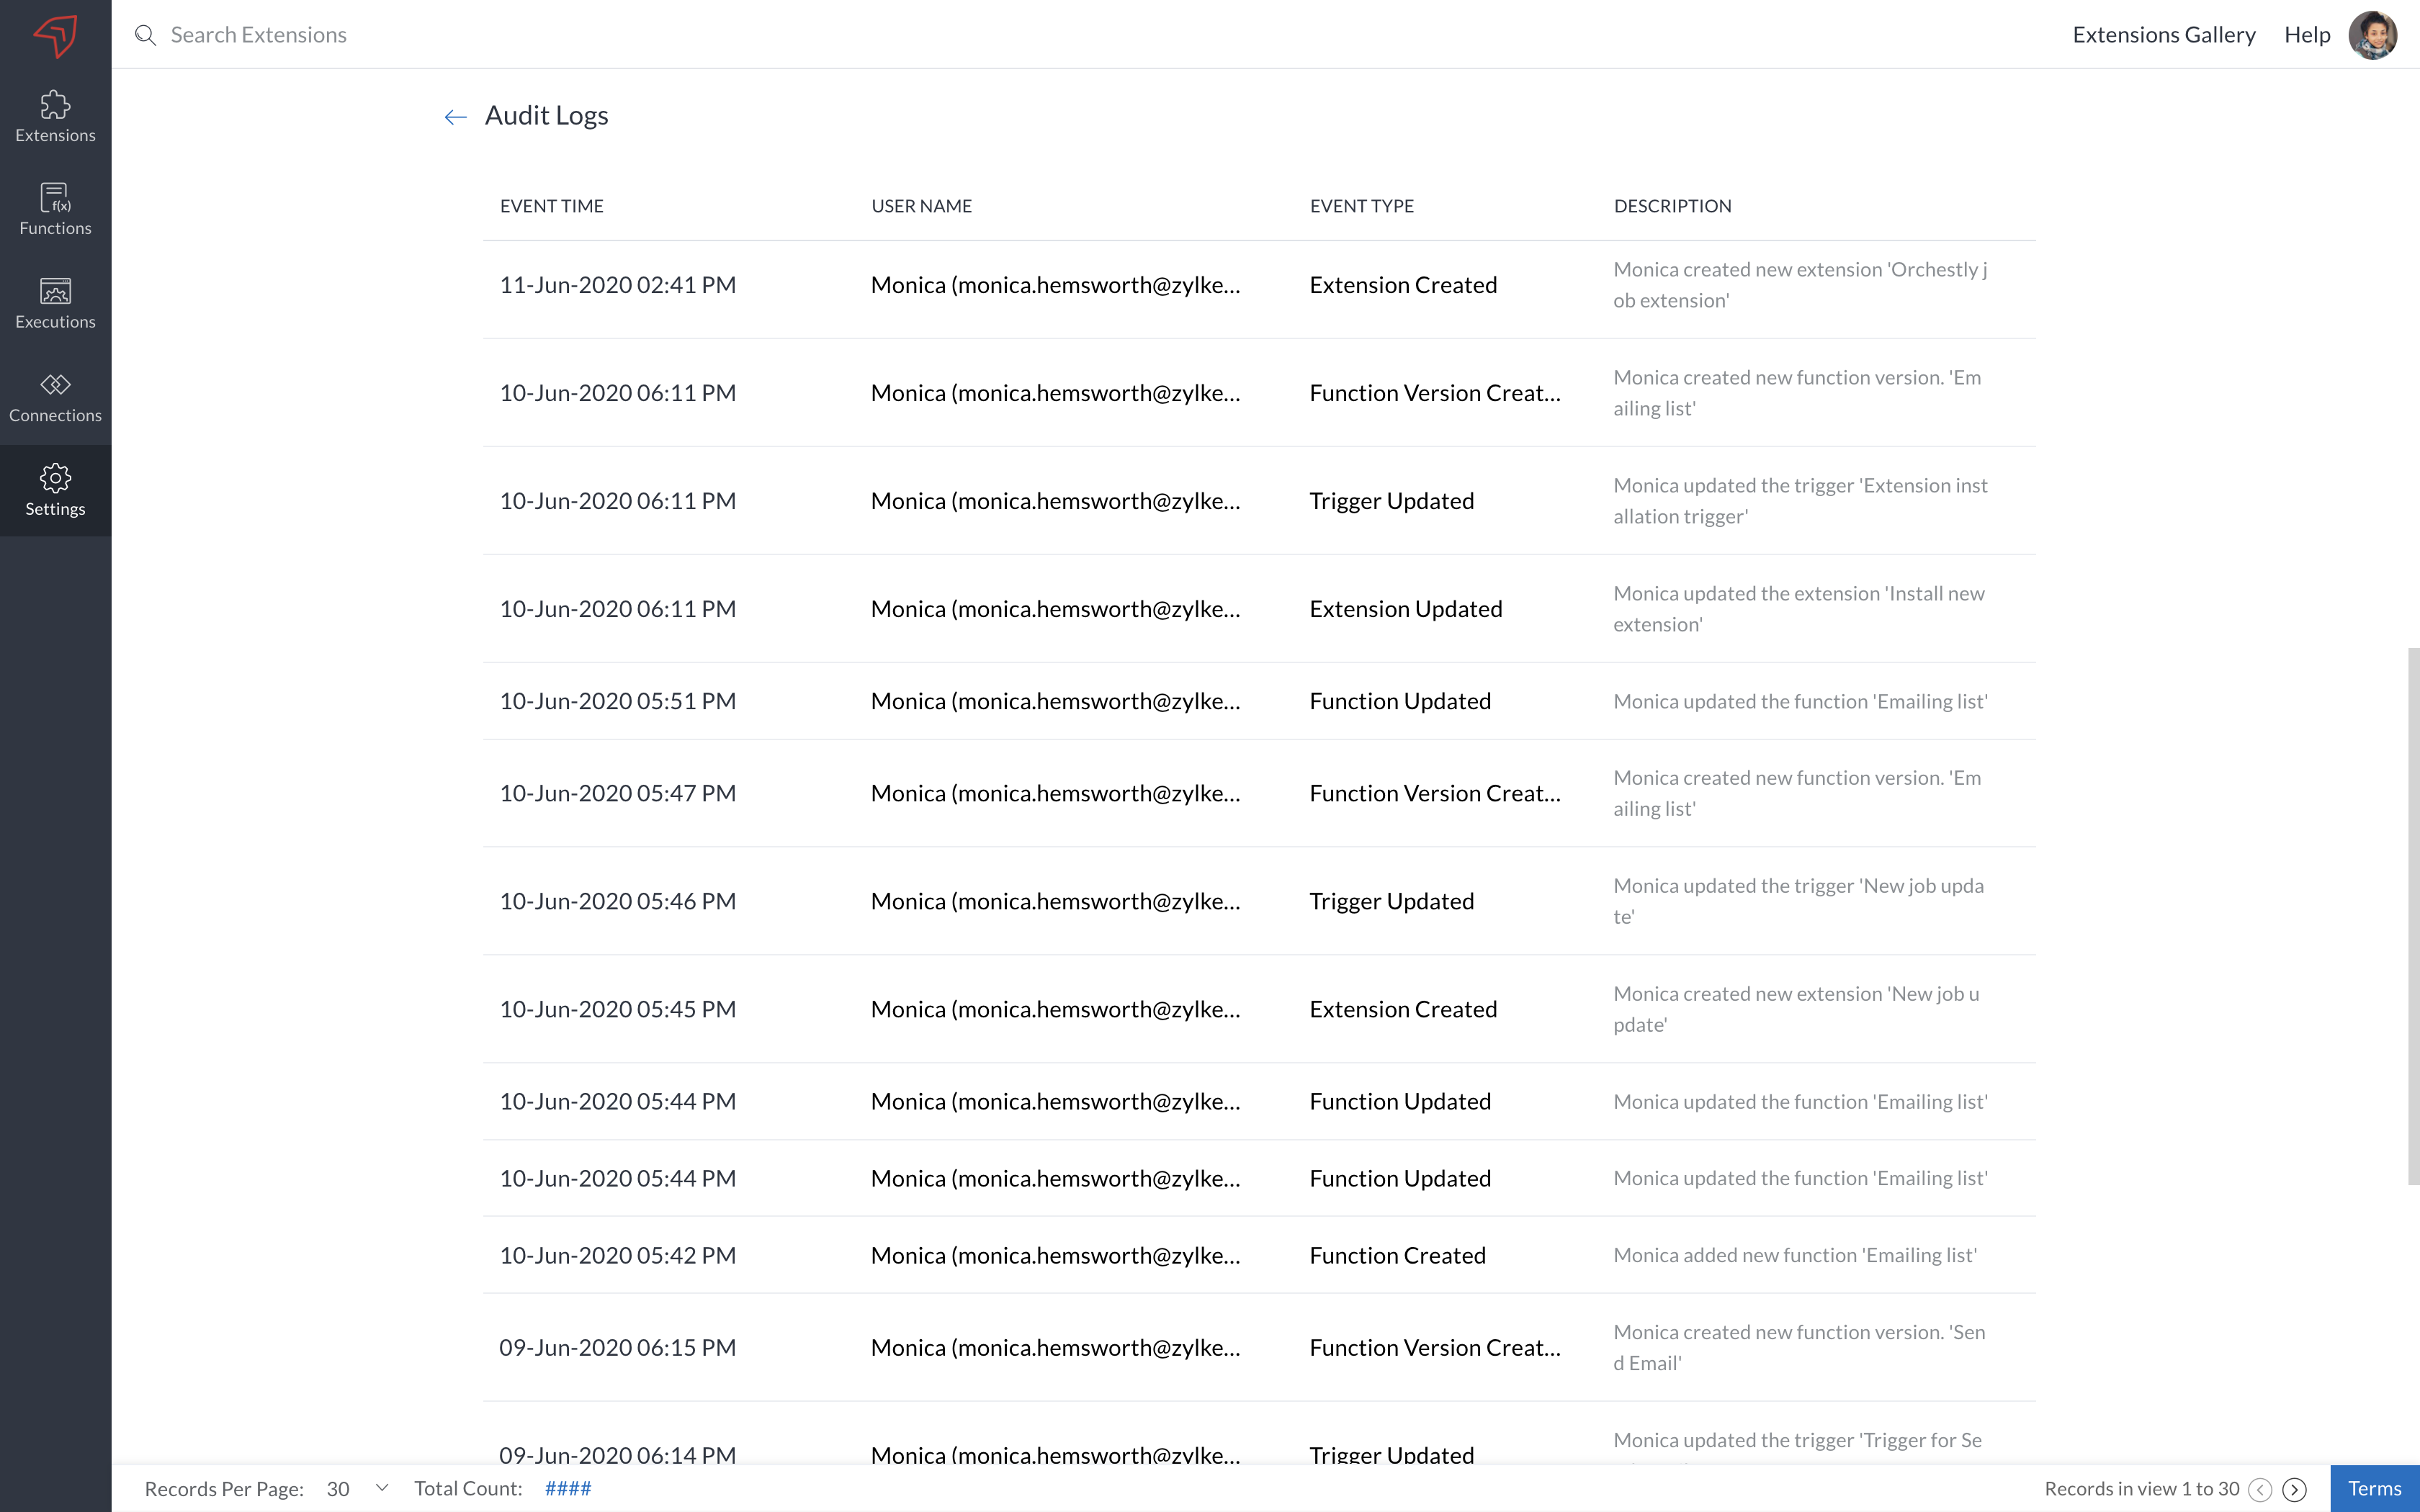The image size is (2420, 1512).
Task: Click the Extensions Gallery link
Action: tap(2163, 35)
